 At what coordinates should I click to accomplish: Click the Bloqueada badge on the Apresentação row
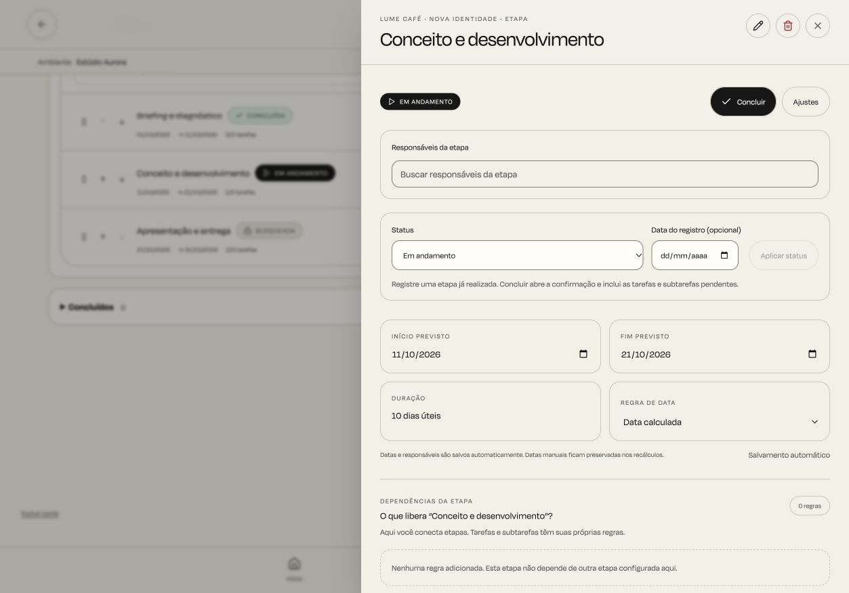tap(269, 231)
